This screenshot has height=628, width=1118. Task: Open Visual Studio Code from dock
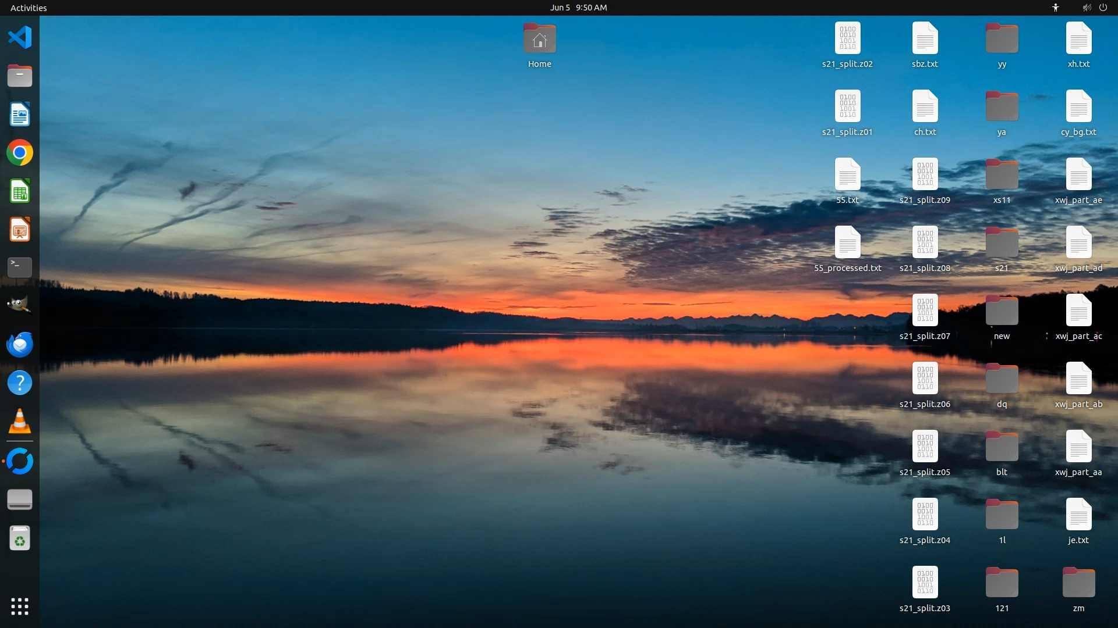pos(20,37)
